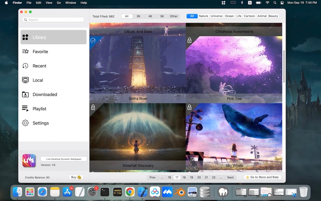The image size is (321, 201).
Task: Click the Search input field
Action: click(x=53, y=20)
